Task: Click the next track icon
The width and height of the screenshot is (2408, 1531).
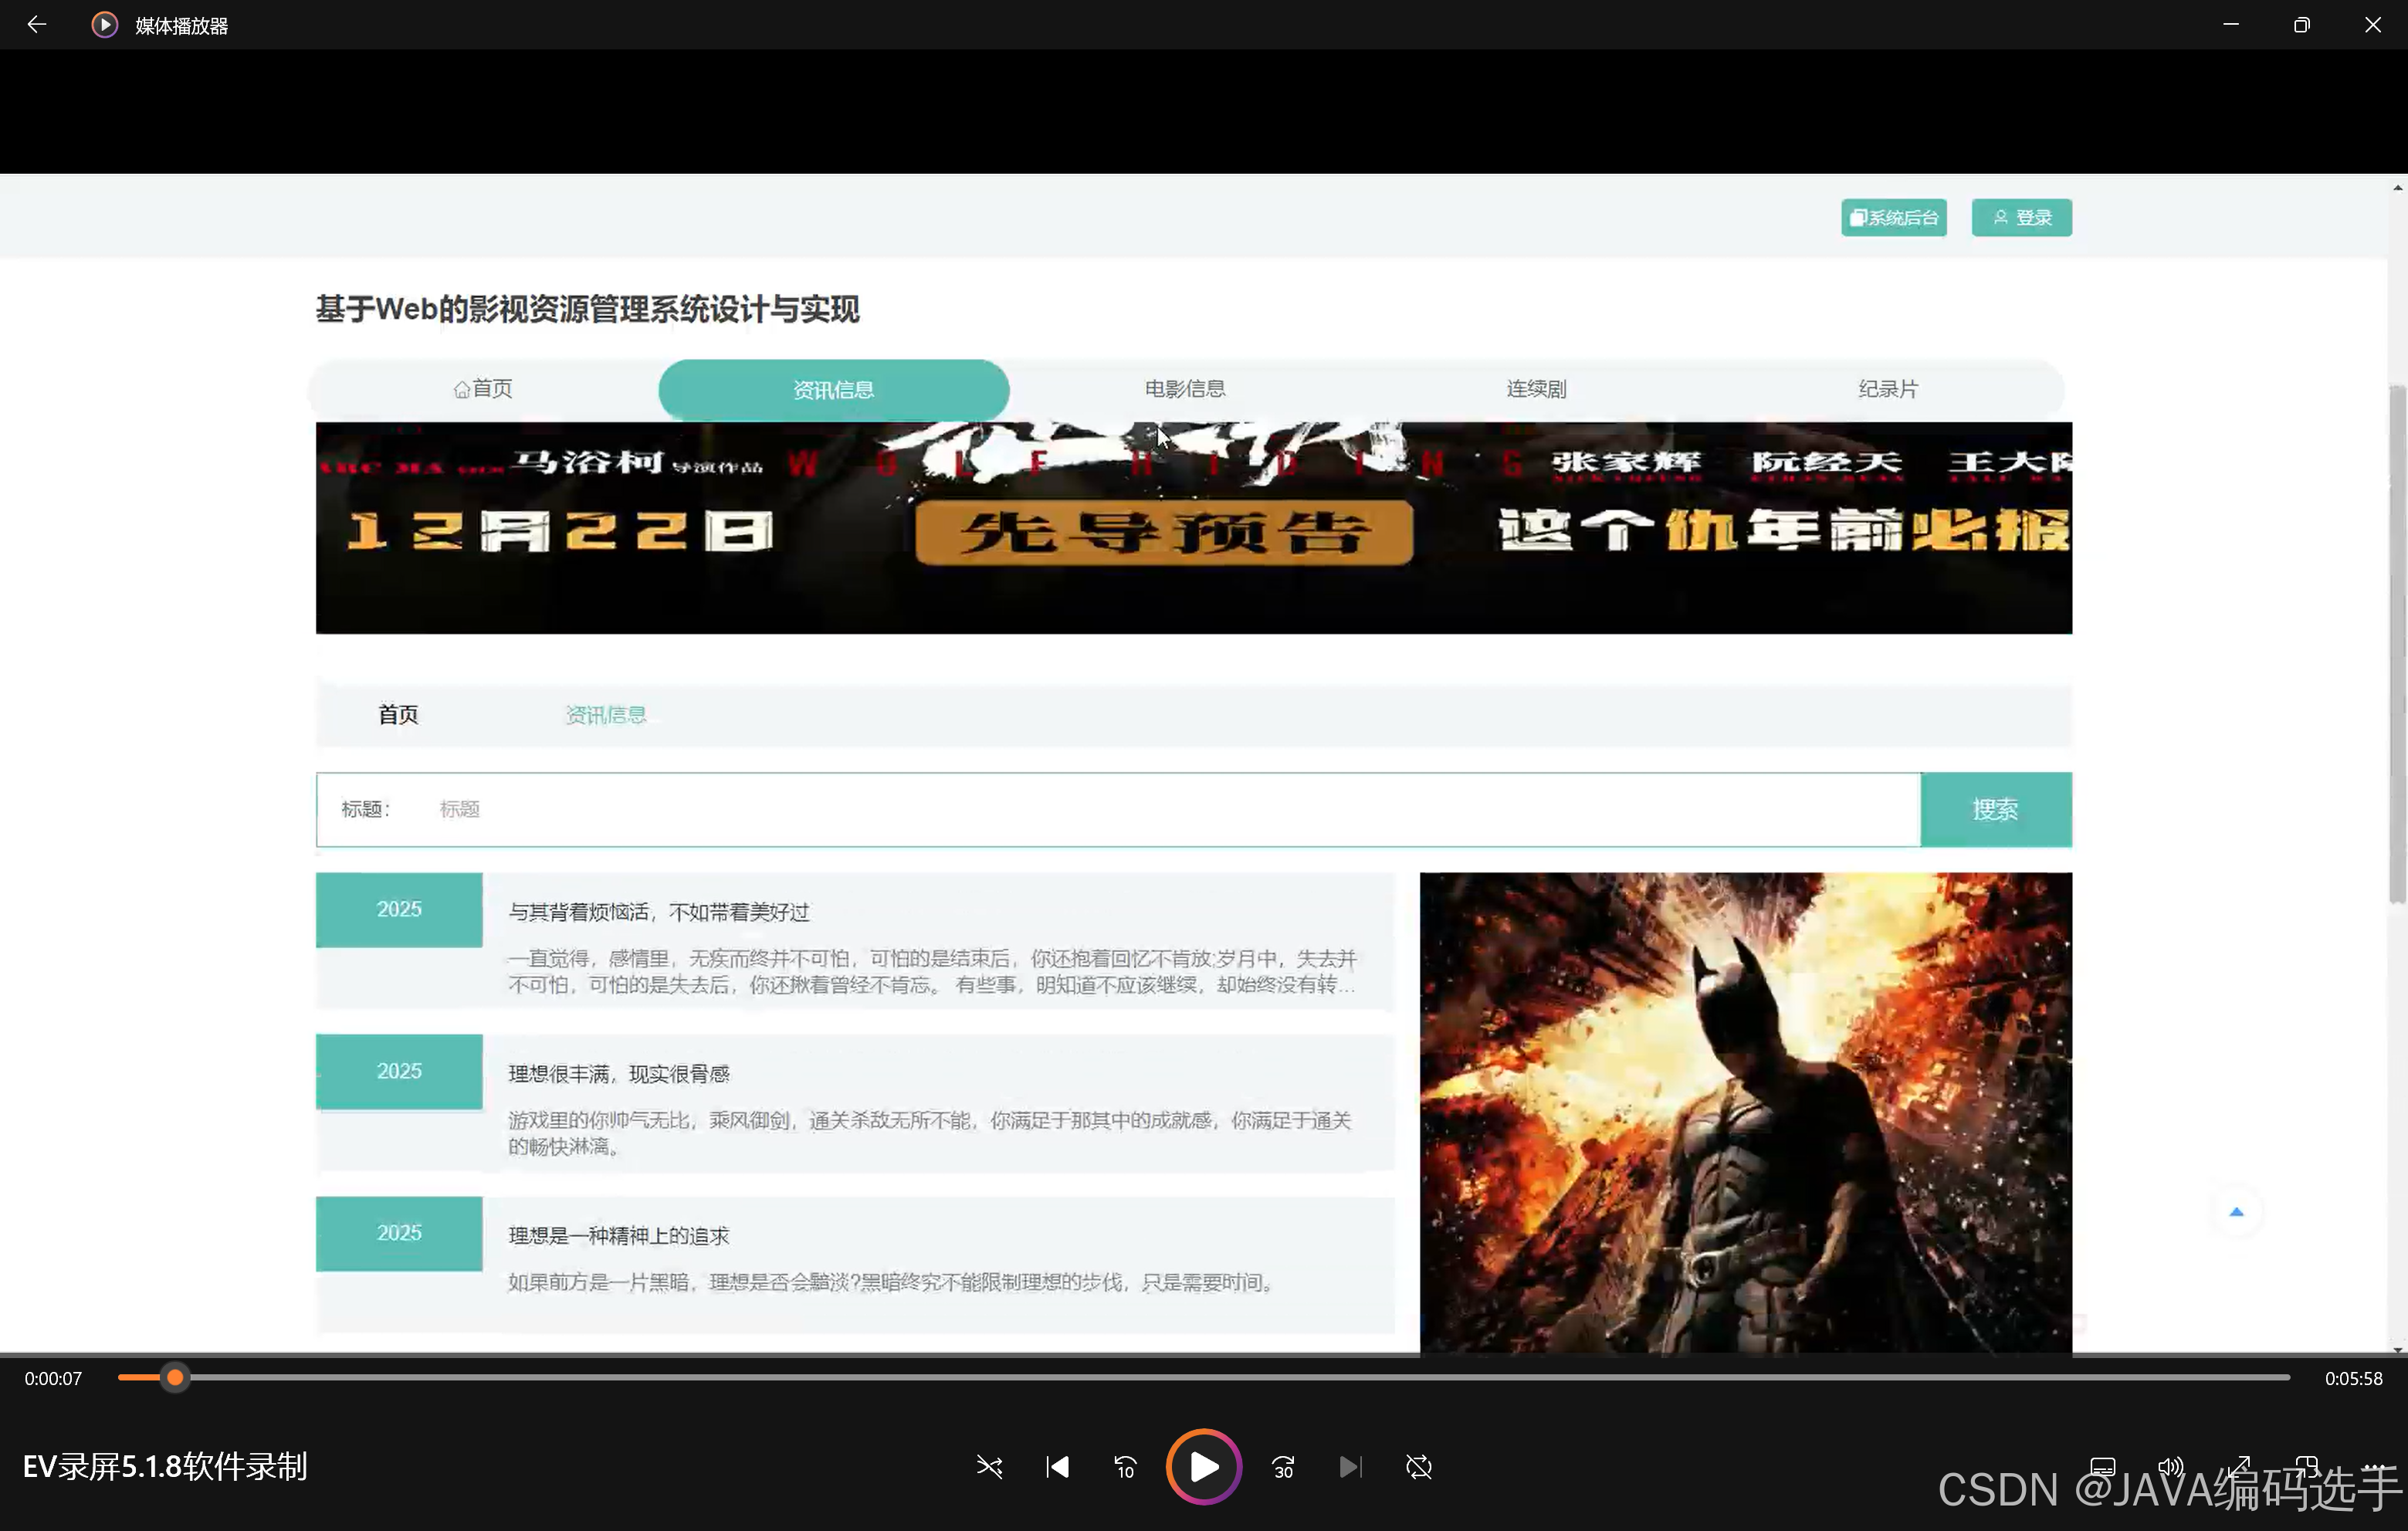Action: 1350,1467
